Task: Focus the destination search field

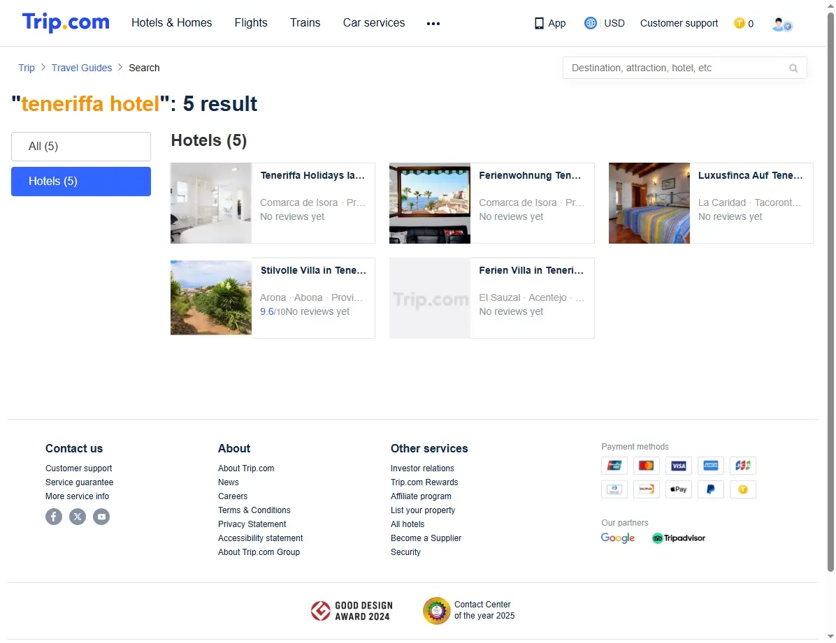Action: click(684, 68)
